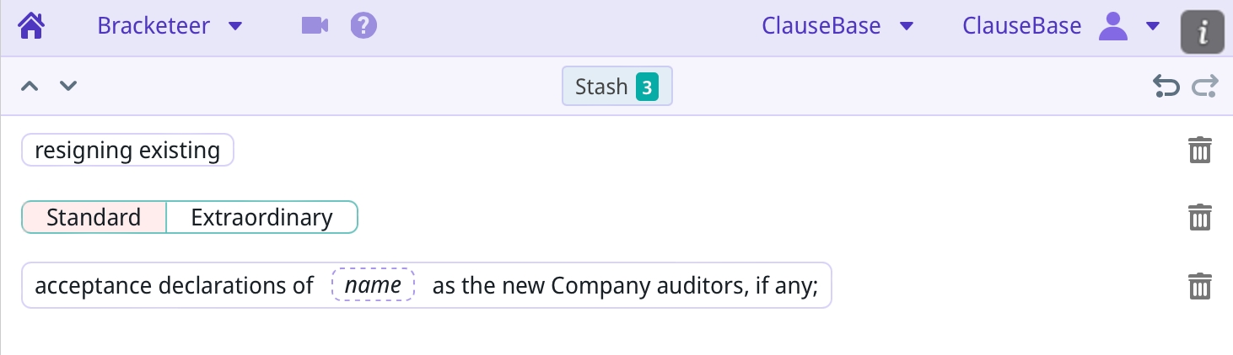Delete the "resigning existing" stash item
The width and height of the screenshot is (1233, 355).
tap(1199, 151)
